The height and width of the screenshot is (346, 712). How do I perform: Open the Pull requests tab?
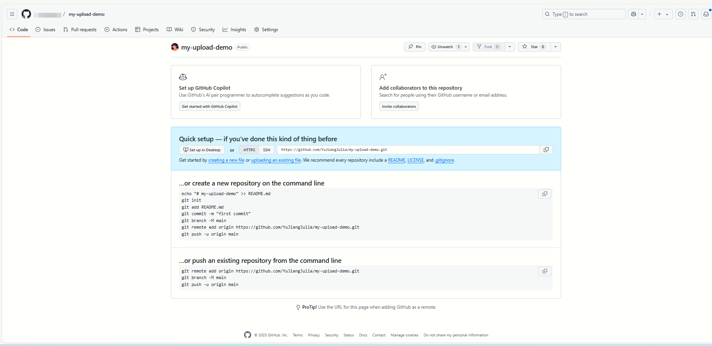click(x=80, y=30)
